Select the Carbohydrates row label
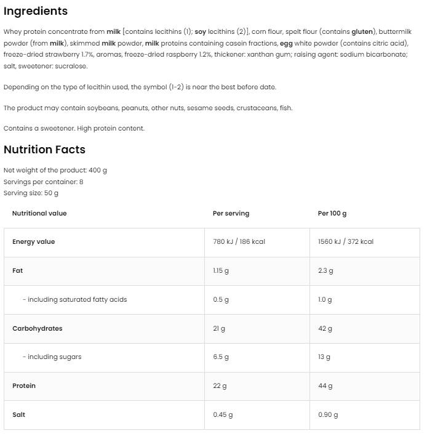This screenshot has height=436, width=427. 37,329
